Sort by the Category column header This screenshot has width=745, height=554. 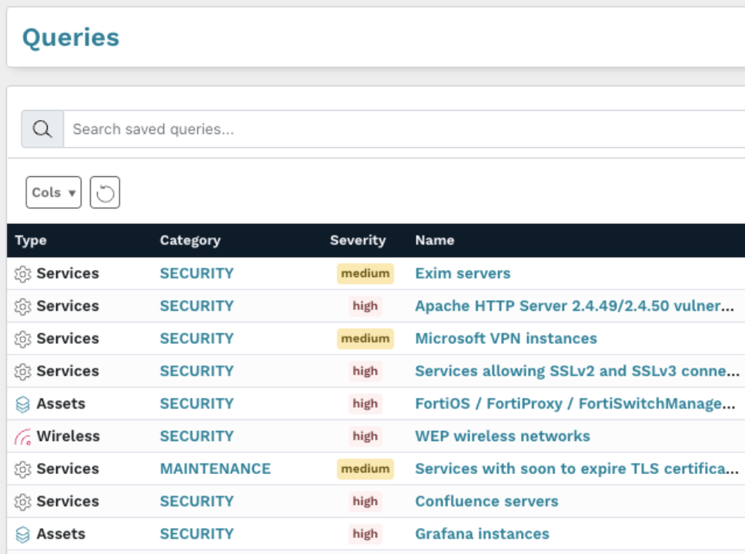190,240
